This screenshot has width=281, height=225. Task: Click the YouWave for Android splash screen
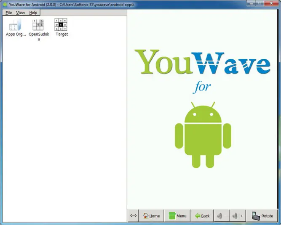point(202,109)
